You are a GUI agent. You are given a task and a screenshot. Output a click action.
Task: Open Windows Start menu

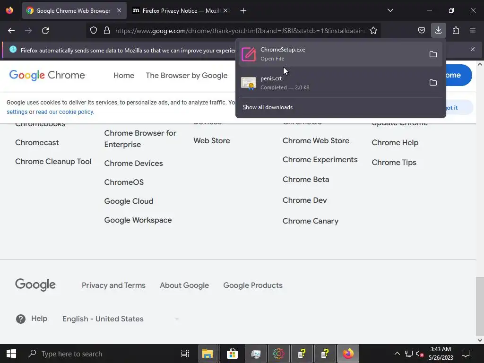(11, 354)
